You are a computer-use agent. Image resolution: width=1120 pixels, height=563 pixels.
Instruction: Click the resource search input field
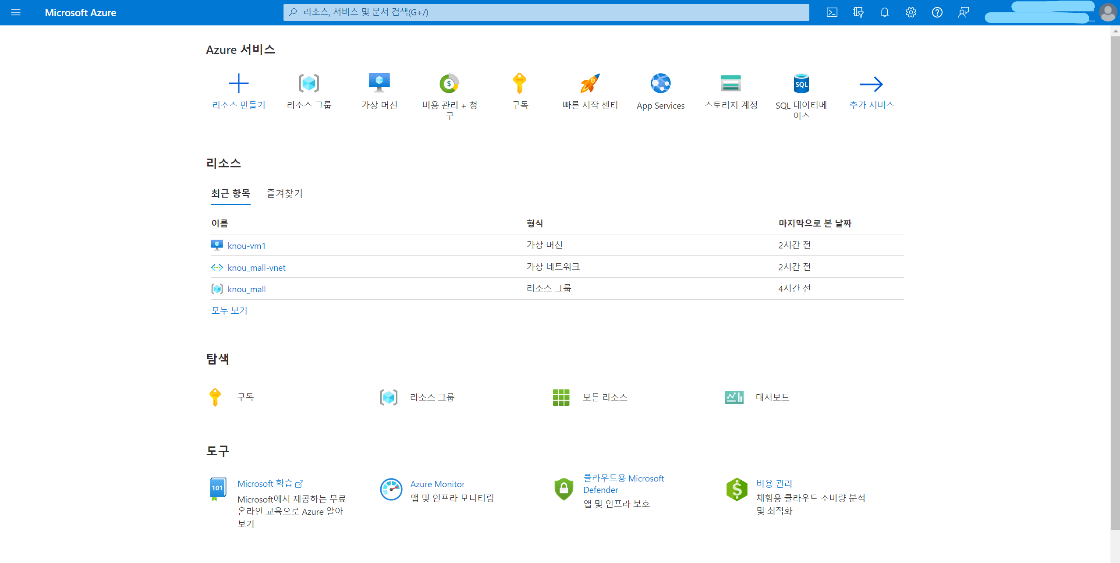(546, 12)
